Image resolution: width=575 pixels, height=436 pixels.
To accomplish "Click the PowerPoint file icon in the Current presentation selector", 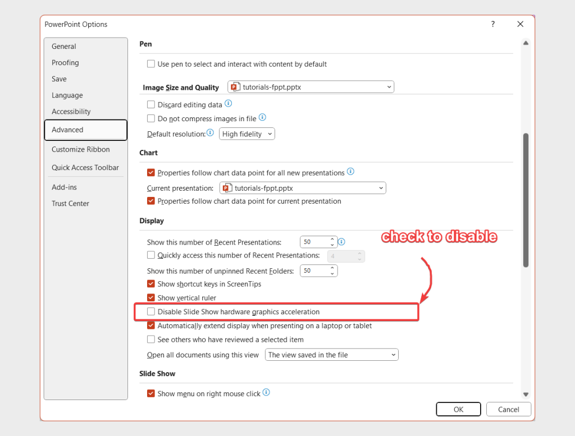I will [227, 187].
